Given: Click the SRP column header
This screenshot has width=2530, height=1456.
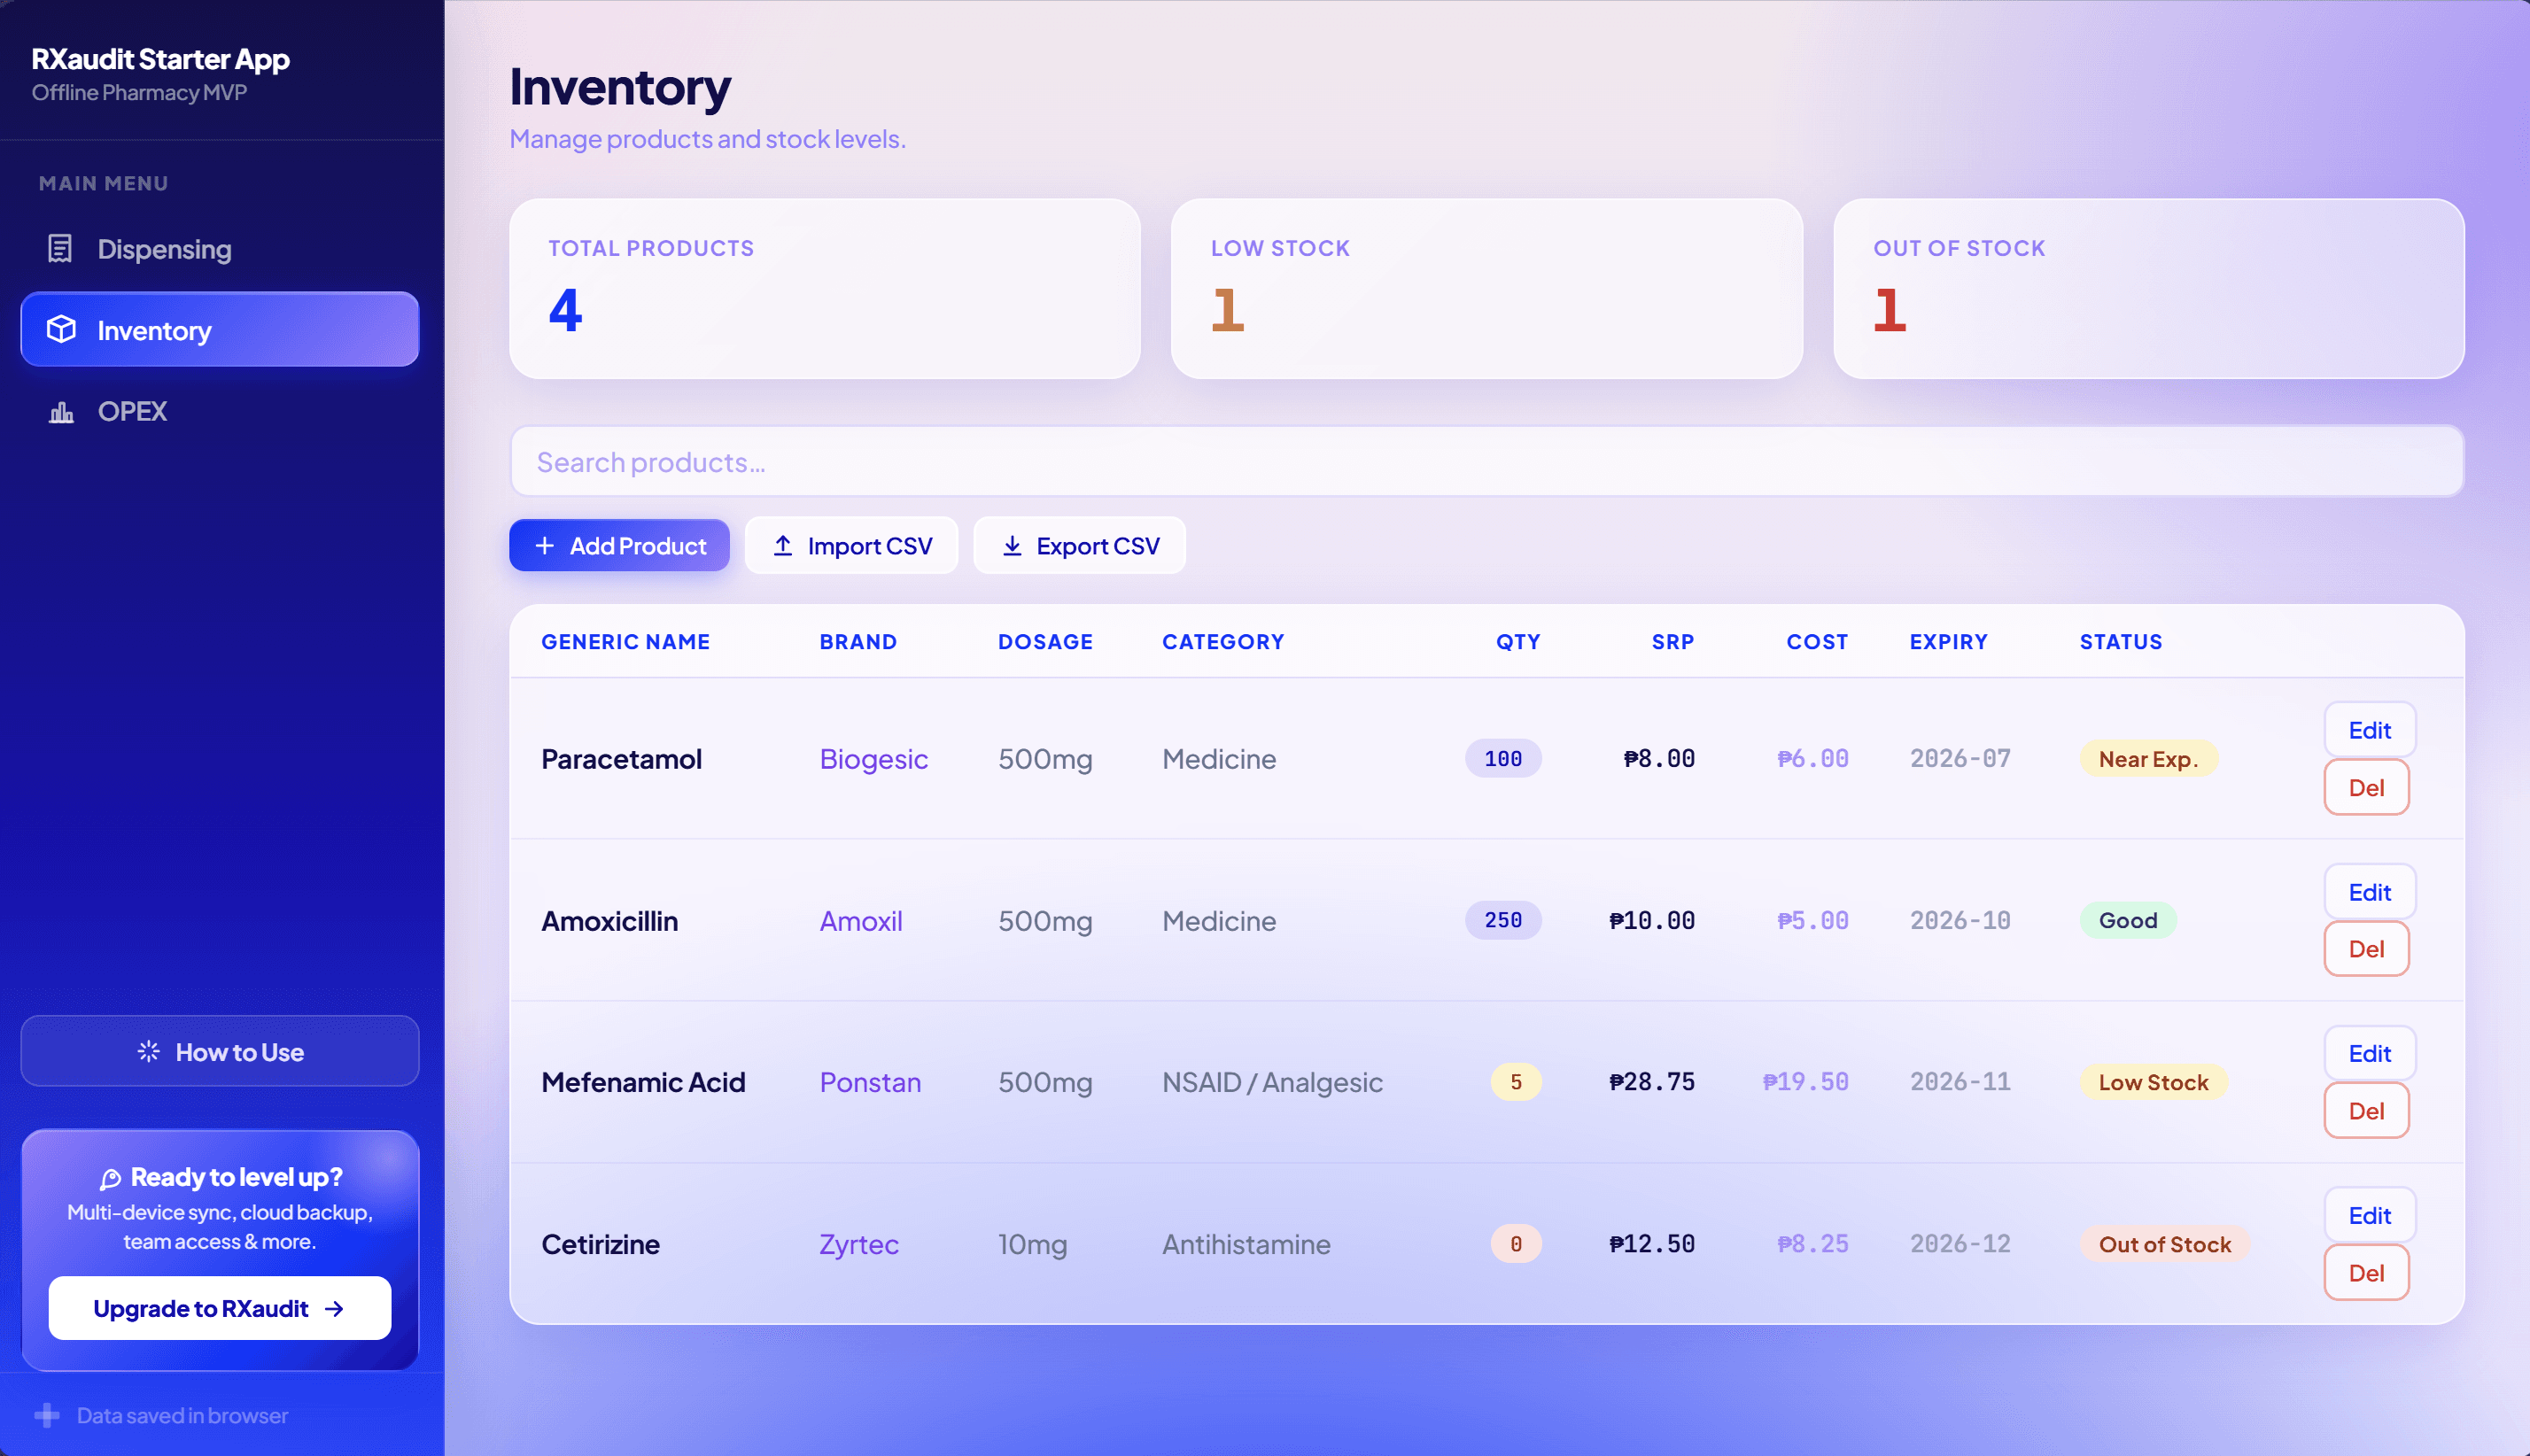Looking at the screenshot, I should click(x=1673, y=642).
